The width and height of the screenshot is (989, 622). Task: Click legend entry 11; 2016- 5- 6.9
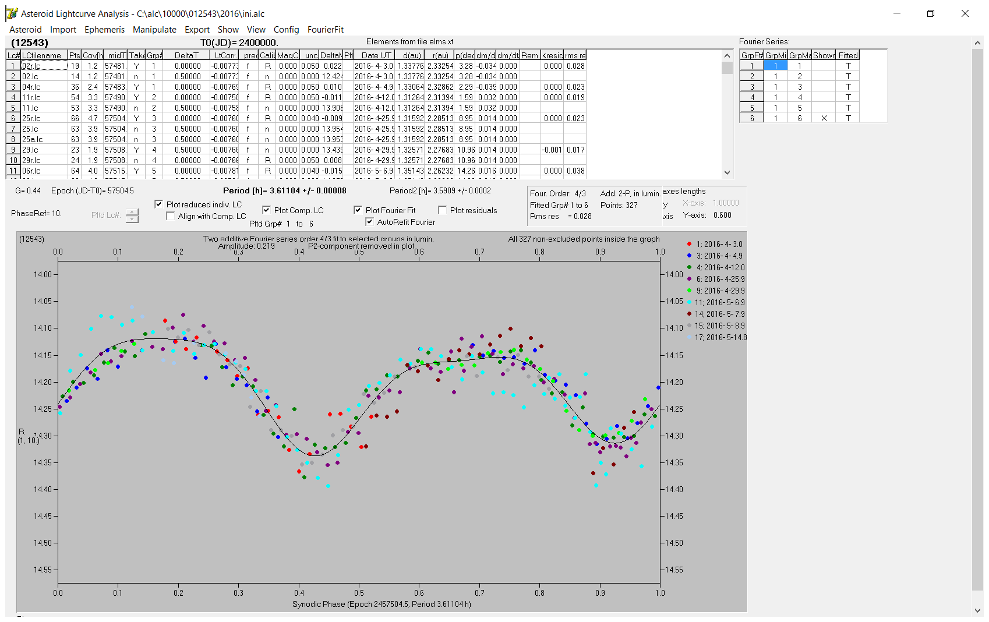click(715, 302)
